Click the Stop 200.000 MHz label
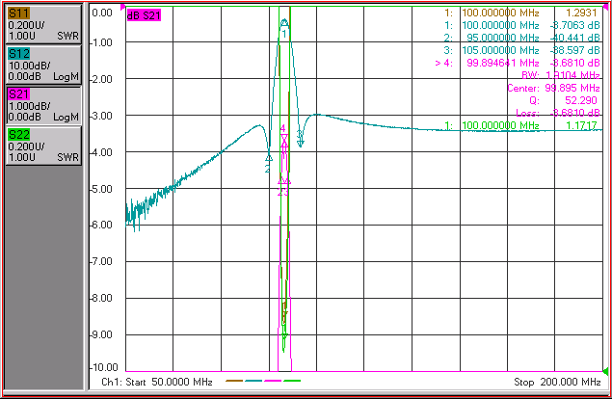 pyautogui.click(x=557, y=382)
